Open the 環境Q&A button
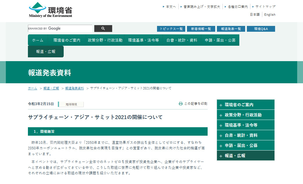 261,29
